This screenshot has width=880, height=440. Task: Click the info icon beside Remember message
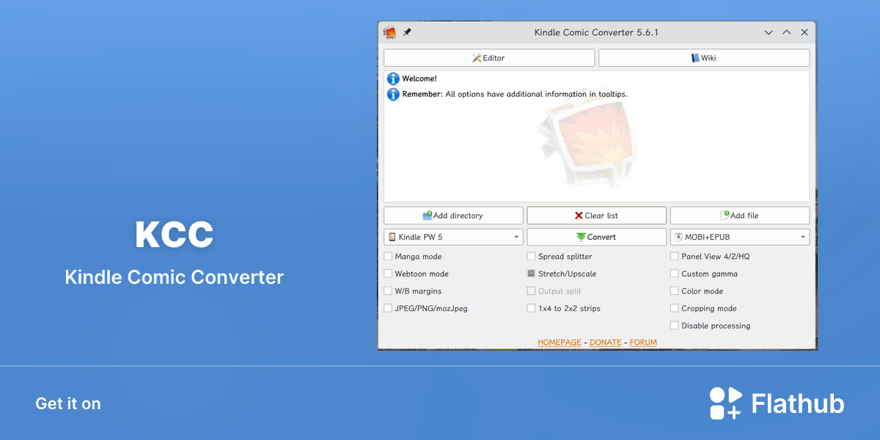[393, 95]
